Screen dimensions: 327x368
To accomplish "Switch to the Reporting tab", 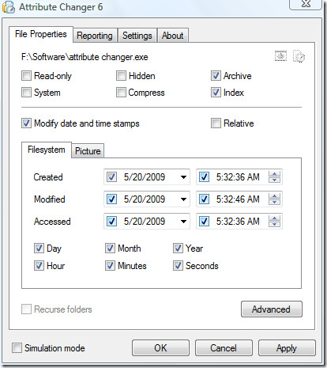I will 95,36.
